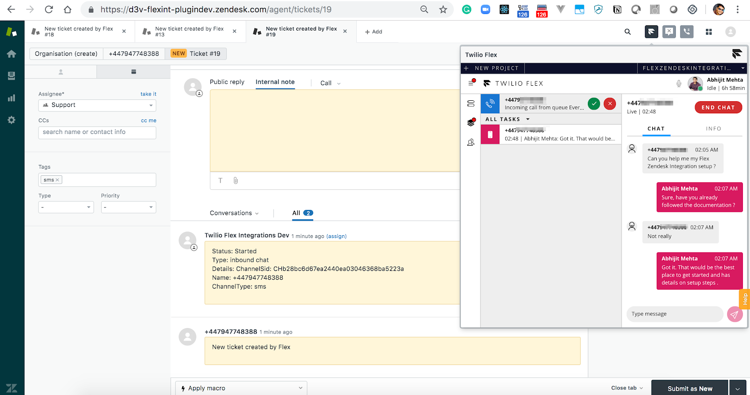The height and width of the screenshot is (395, 750).
Task: Select the SMS task from Abhijit Mehta
Action: click(551, 134)
